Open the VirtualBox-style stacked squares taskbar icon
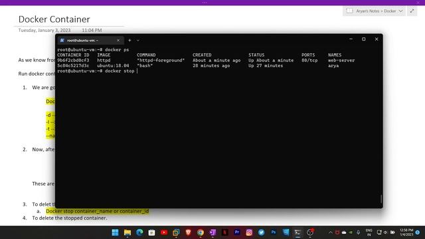 (x=176, y=232)
